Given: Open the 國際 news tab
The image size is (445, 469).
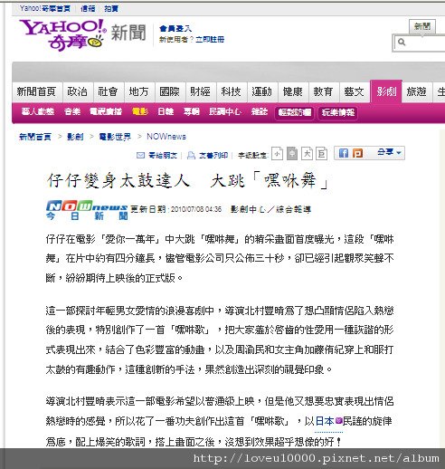Looking at the screenshot, I should click(169, 91).
